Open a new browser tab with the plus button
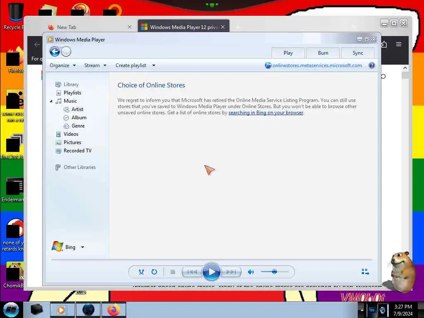This screenshot has width=424, height=318. click(x=238, y=27)
